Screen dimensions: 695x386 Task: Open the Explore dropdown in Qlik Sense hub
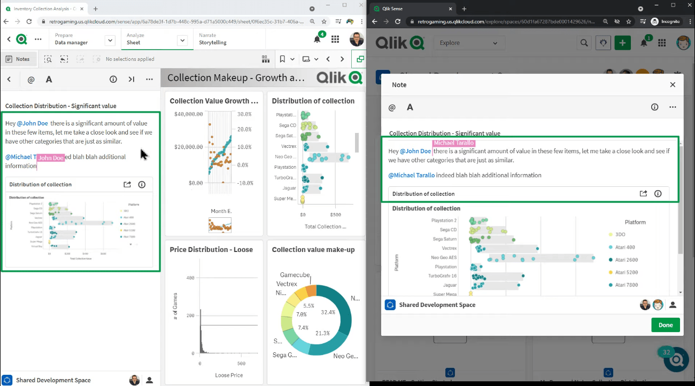(x=468, y=43)
